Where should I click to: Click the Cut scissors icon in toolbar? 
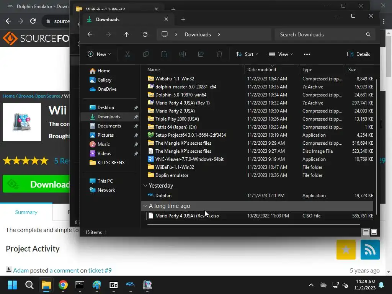coord(127,54)
